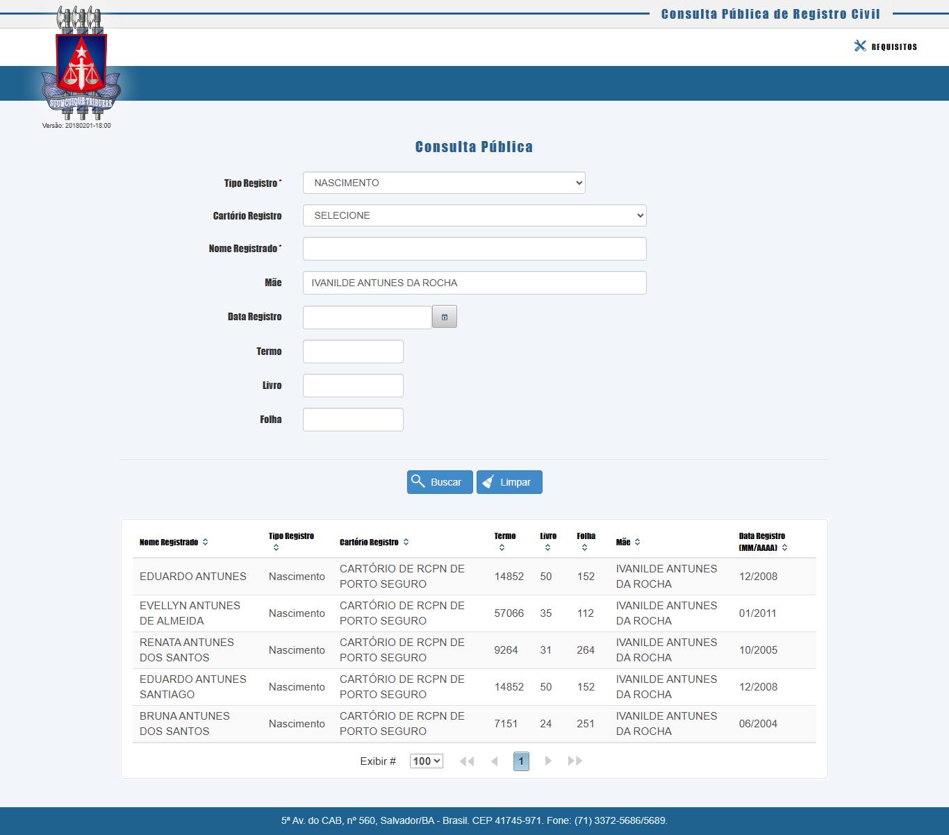The width and height of the screenshot is (949, 835).
Task: Open the Data Registro calendar picker
Action: (445, 317)
